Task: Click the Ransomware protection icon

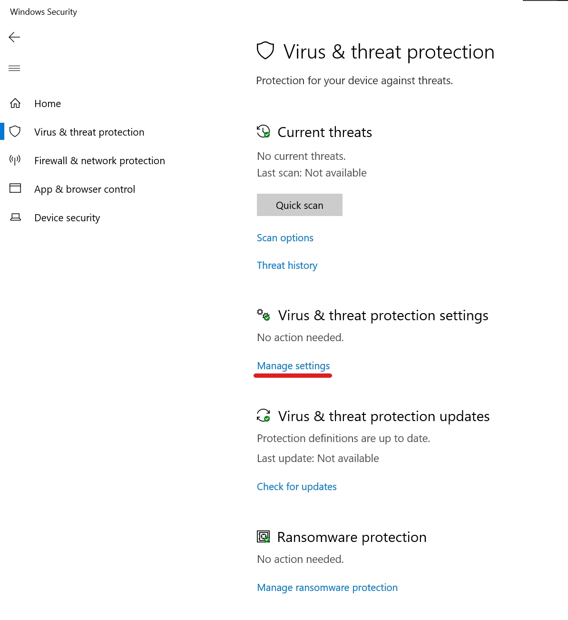Action: pos(263,537)
